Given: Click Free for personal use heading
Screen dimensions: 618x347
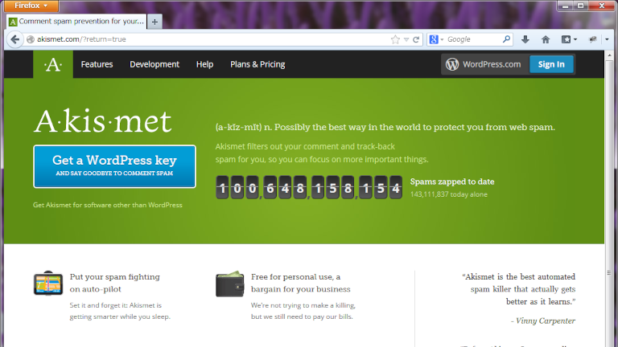Looking at the screenshot, I should [300, 283].
